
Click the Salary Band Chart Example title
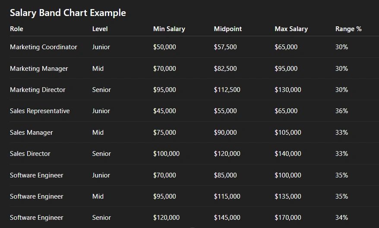(68, 13)
